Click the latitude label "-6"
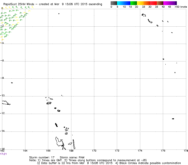 pos(2,60)
